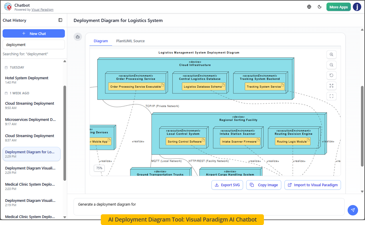Send the chat prompt with paper plane icon

[x=353, y=210]
